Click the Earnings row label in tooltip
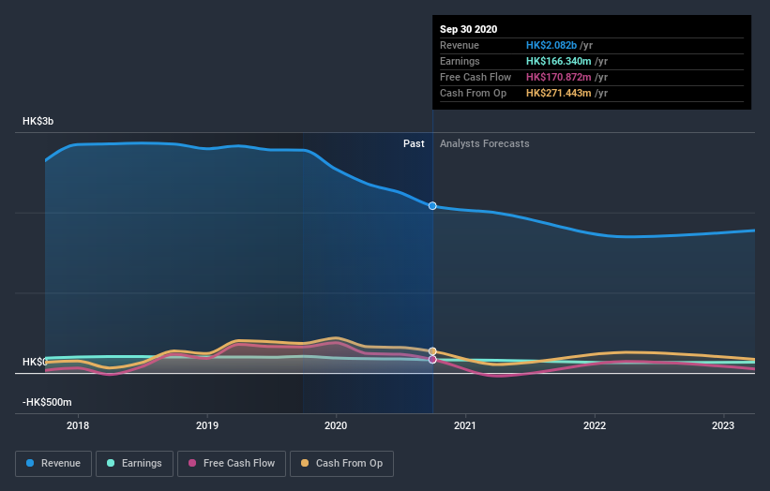This screenshot has height=491, width=770. 460,61
